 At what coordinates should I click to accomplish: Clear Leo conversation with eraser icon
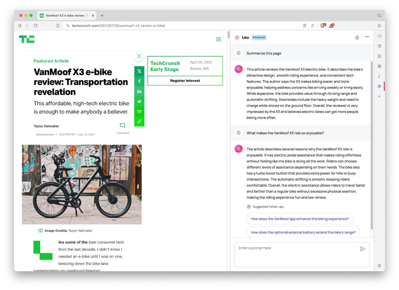pos(357,37)
